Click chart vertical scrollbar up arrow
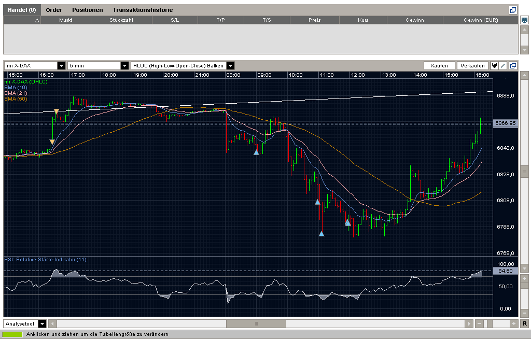Viewport: 531px width, 339px height. (x=524, y=75)
